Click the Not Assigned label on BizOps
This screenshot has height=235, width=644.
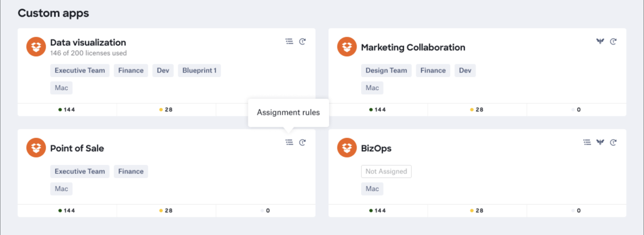click(386, 171)
